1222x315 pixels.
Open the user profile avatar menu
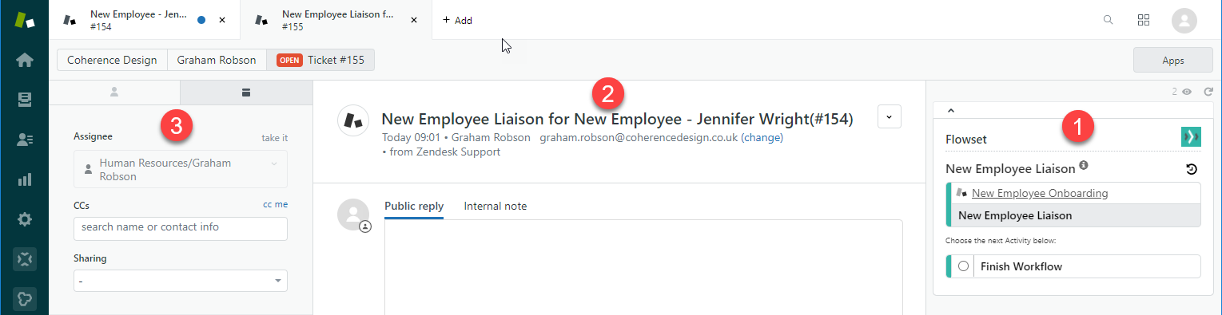pyautogui.click(x=1184, y=20)
